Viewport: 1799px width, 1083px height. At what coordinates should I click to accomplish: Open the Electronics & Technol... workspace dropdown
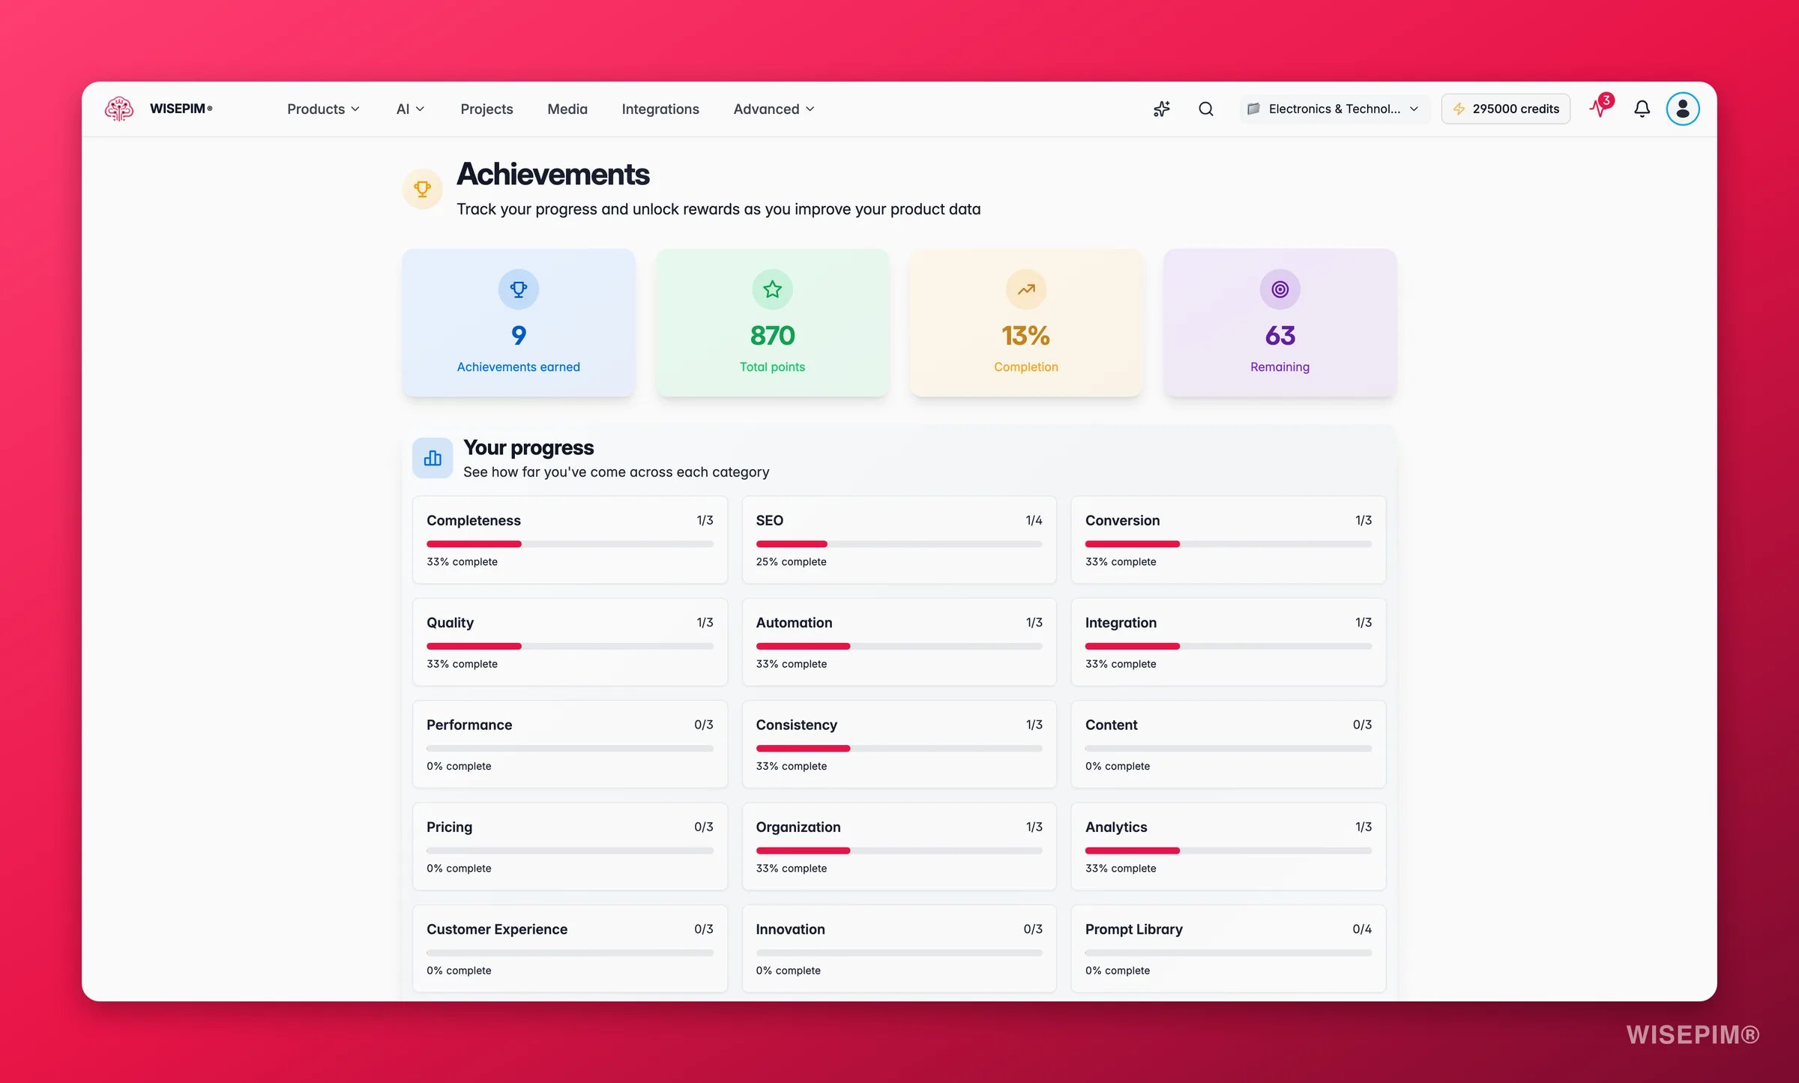point(1334,109)
